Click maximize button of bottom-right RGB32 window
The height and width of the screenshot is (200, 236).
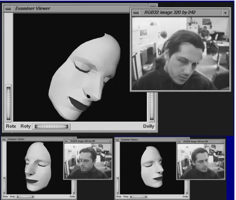[x=223, y=142]
